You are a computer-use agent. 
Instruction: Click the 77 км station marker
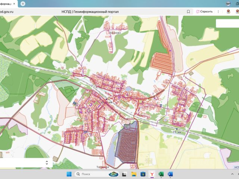click(177, 129)
